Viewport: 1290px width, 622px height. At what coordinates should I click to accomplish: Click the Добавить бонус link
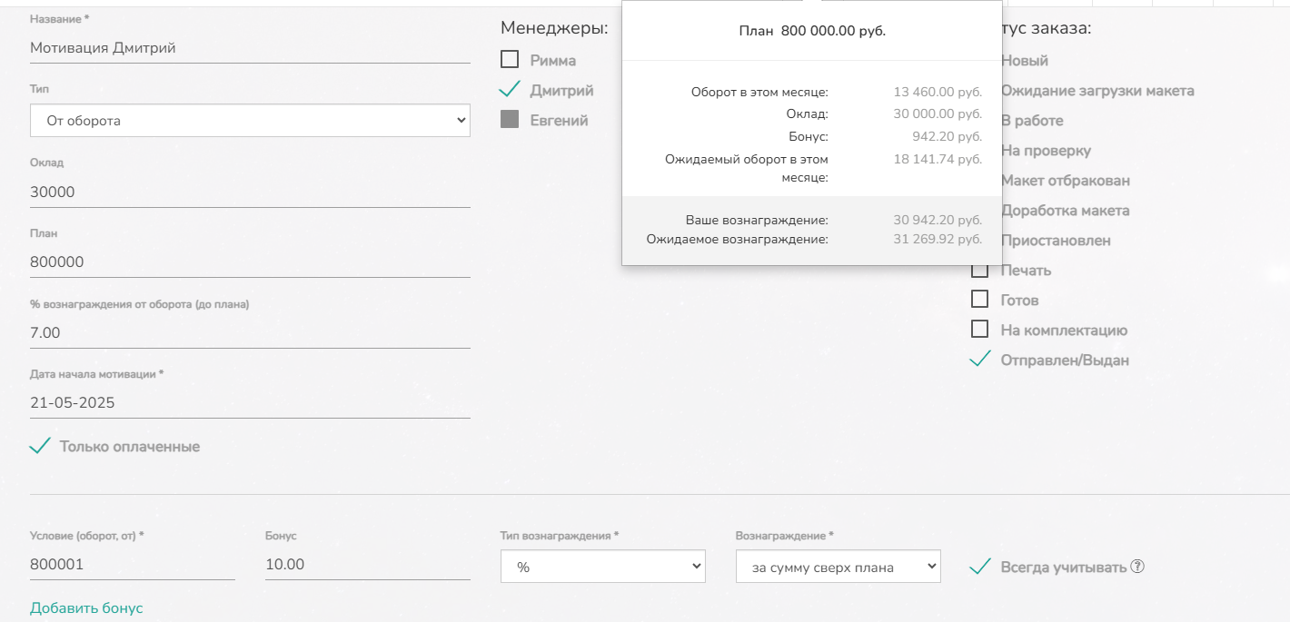[86, 607]
